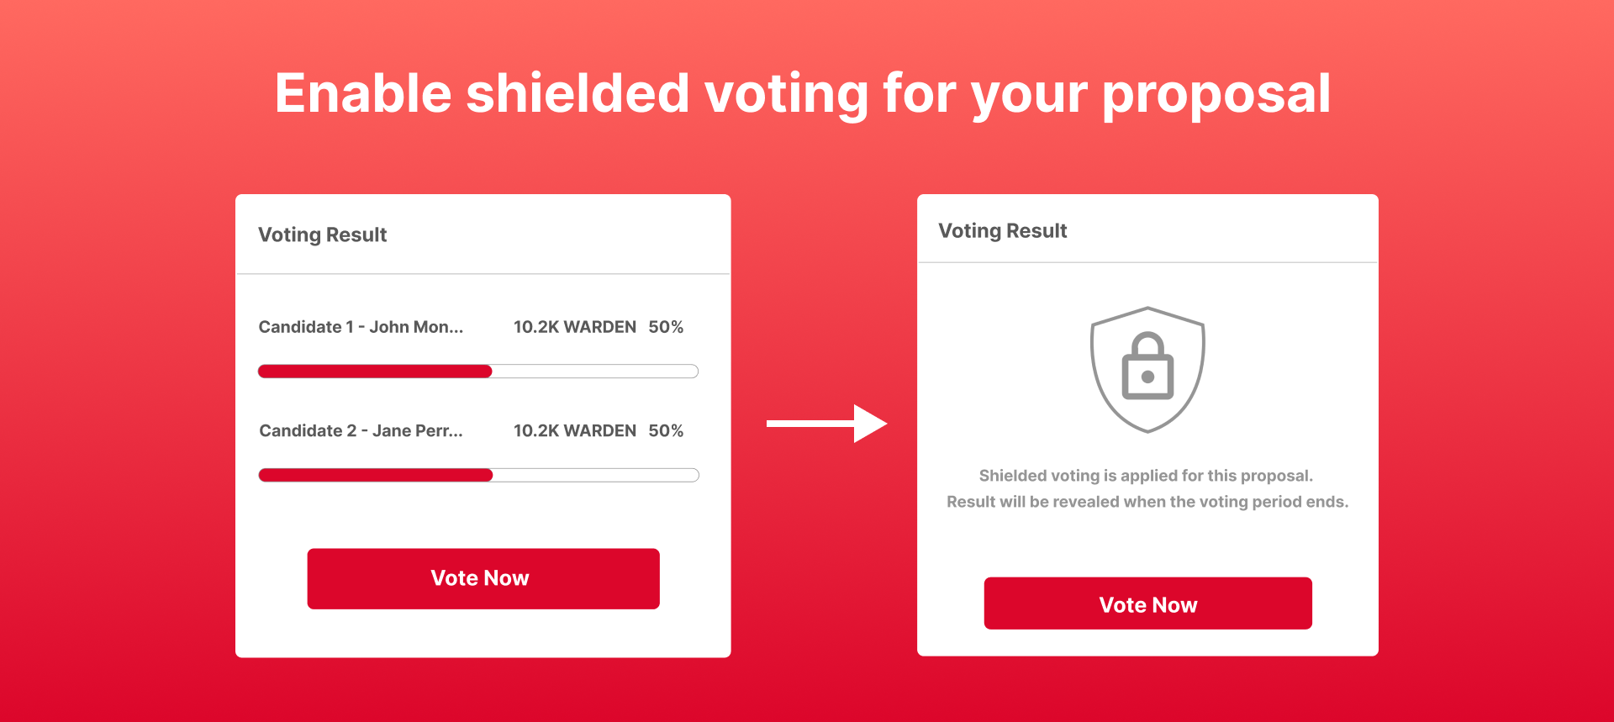Click the Enable shielded voting headline
The image size is (1614, 722).
tap(802, 93)
